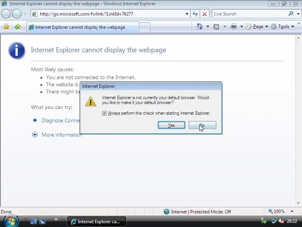Click the Windows Start orb

pyautogui.click(x=11, y=221)
